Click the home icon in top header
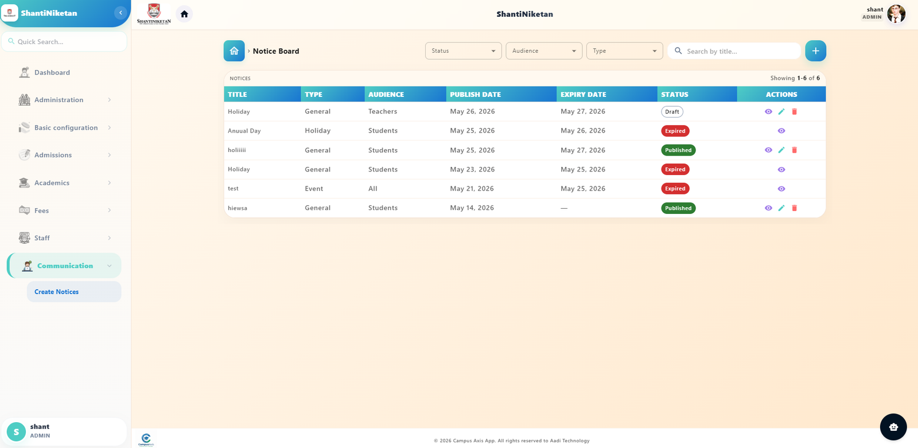The width and height of the screenshot is (918, 448). pyautogui.click(x=184, y=14)
